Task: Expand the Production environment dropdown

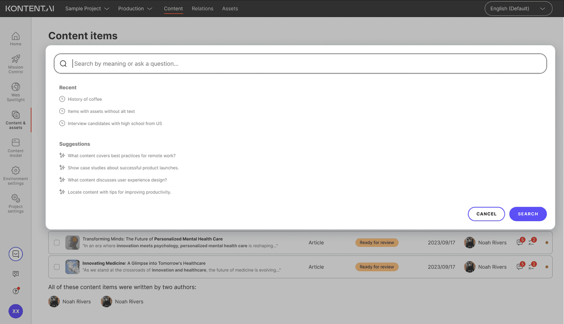Action: (x=135, y=8)
